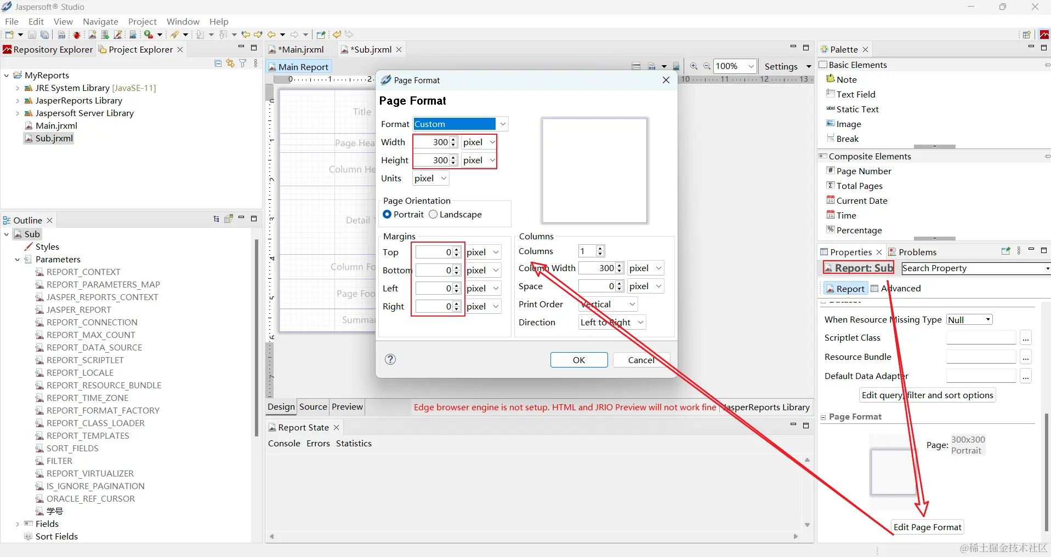Collapse the MyReports project node

7,75
